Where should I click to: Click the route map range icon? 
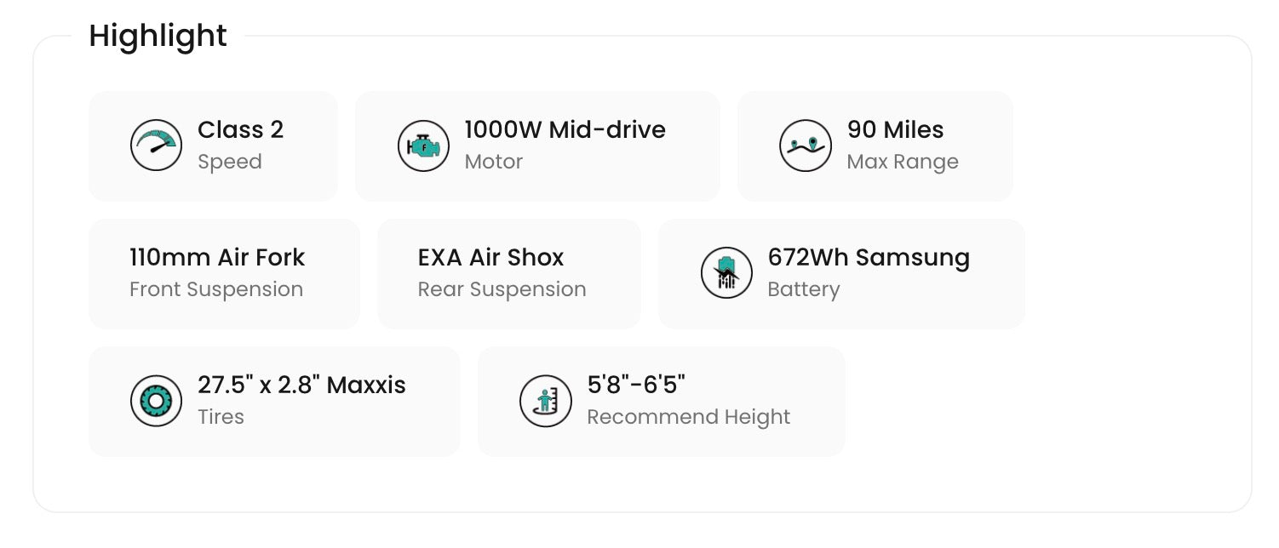tap(805, 146)
